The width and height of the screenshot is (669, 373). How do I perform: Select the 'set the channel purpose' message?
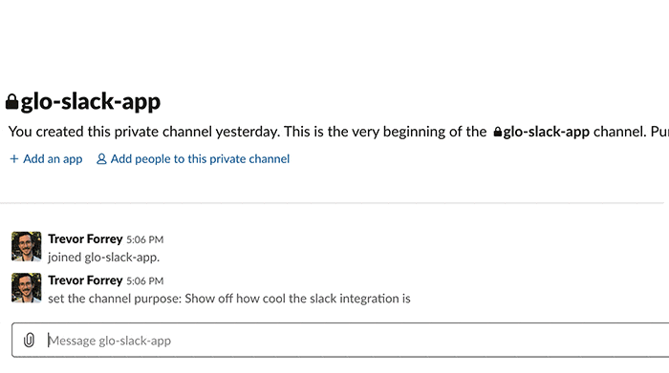229,299
